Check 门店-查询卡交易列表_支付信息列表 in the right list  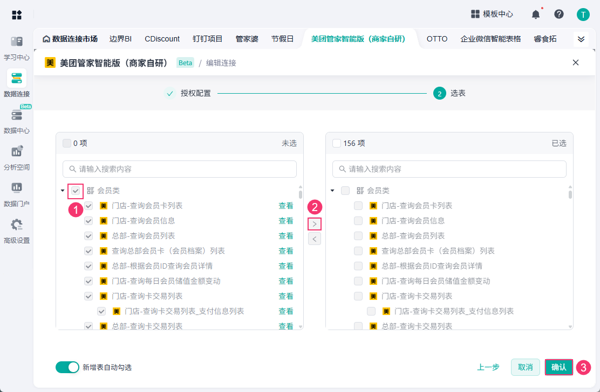click(371, 311)
